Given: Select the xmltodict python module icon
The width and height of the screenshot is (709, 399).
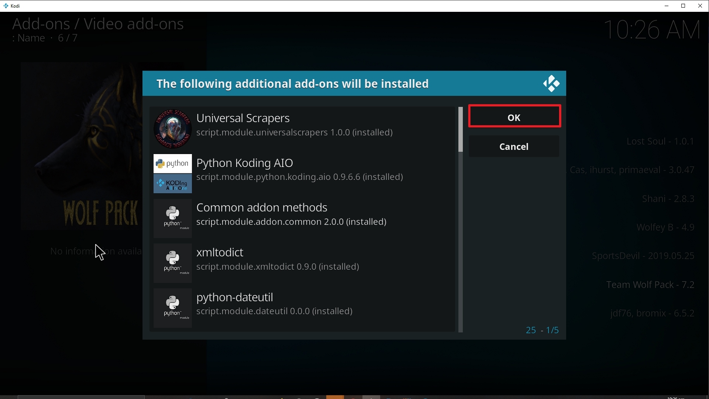Looking at the screenshot, I should click(x=172, y=263).
